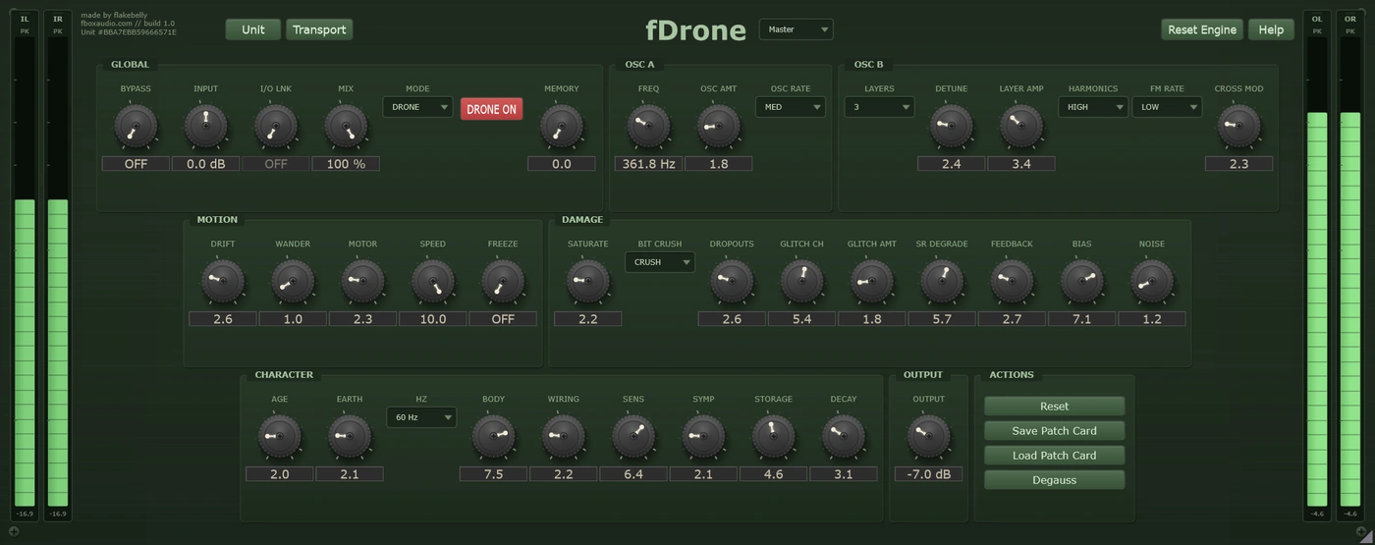The width and height of the screenshot is (1375, 545).
Task: Click the LAYER AMP knob
Action: (1021, 127)
